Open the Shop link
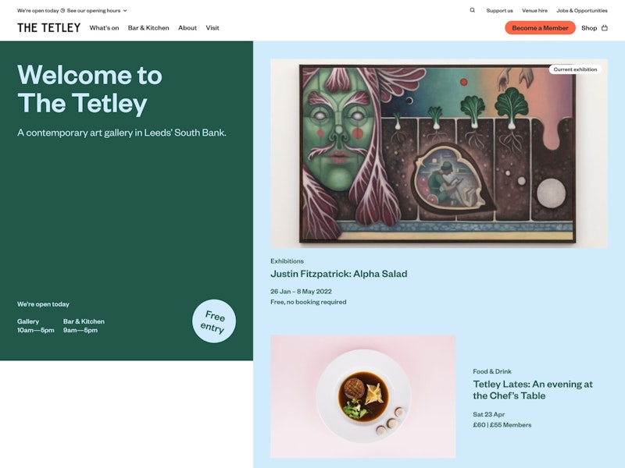Screen dimensions: 625x468 coord(589,28)
